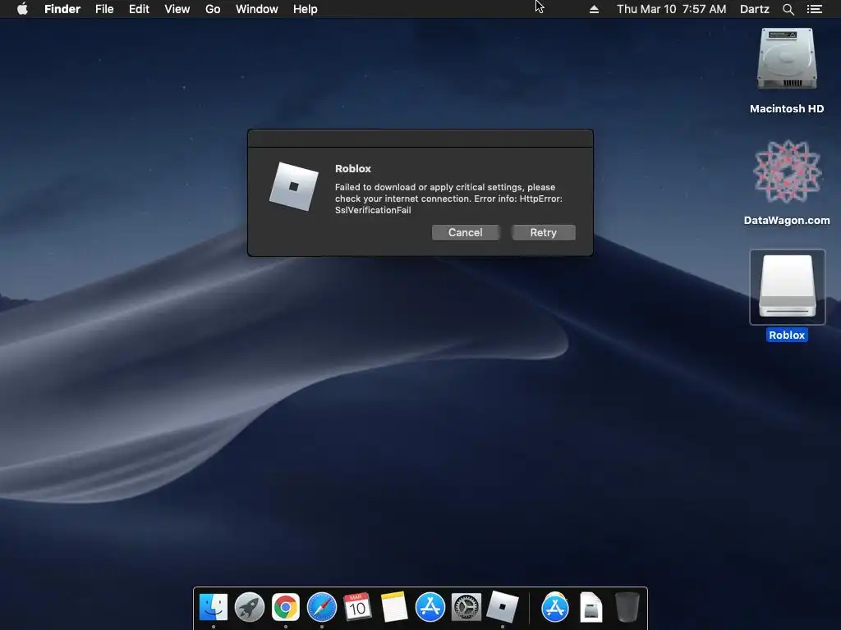Open App Store left of System Preferences
This screenshot has width=841, height=630.
(x=430, y=608)
